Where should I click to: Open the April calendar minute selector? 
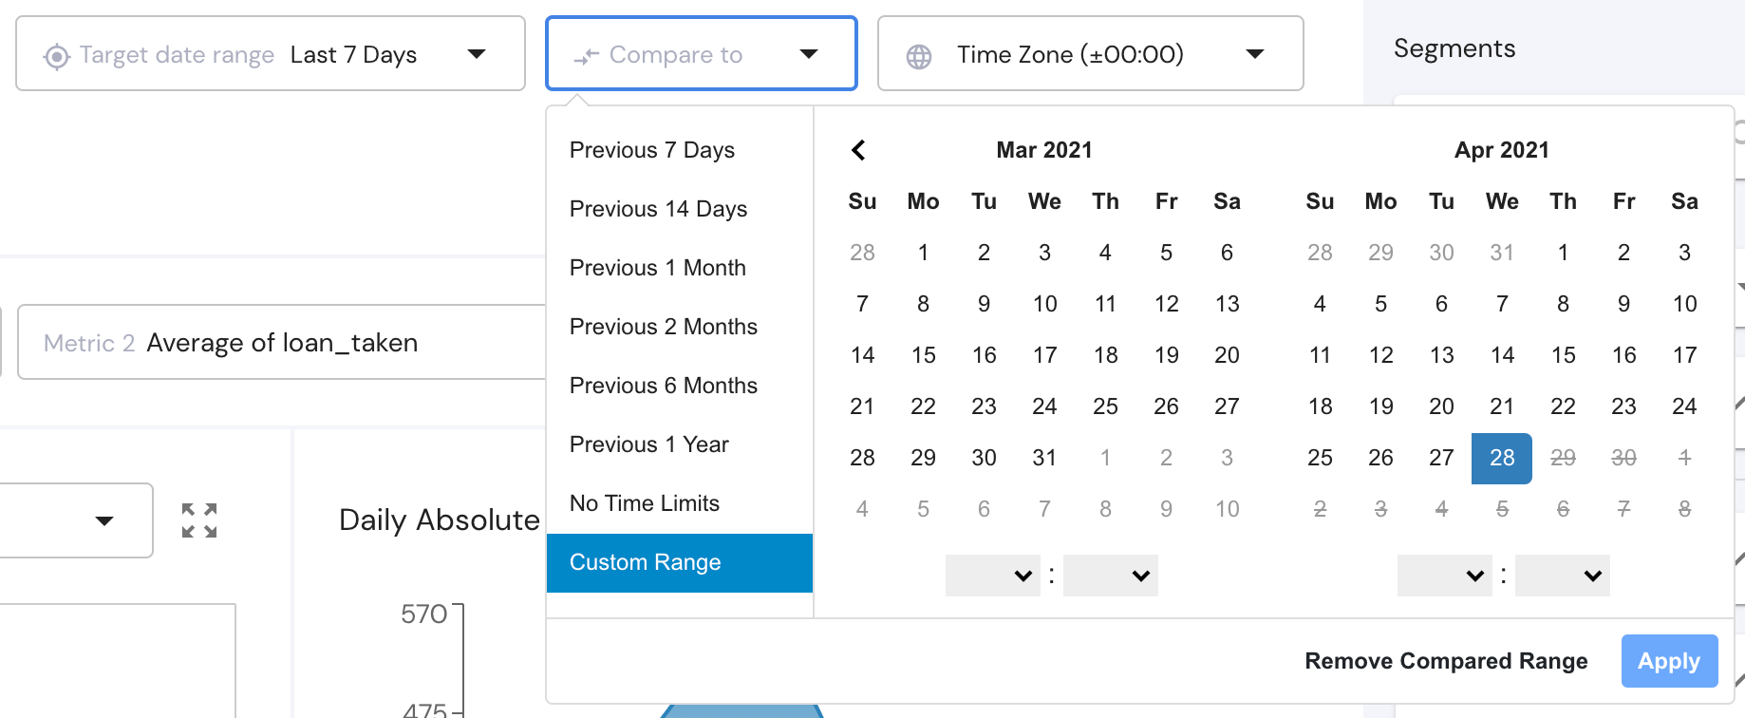1562,576
